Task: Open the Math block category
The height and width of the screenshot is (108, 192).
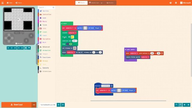Action: coord(46,42)
